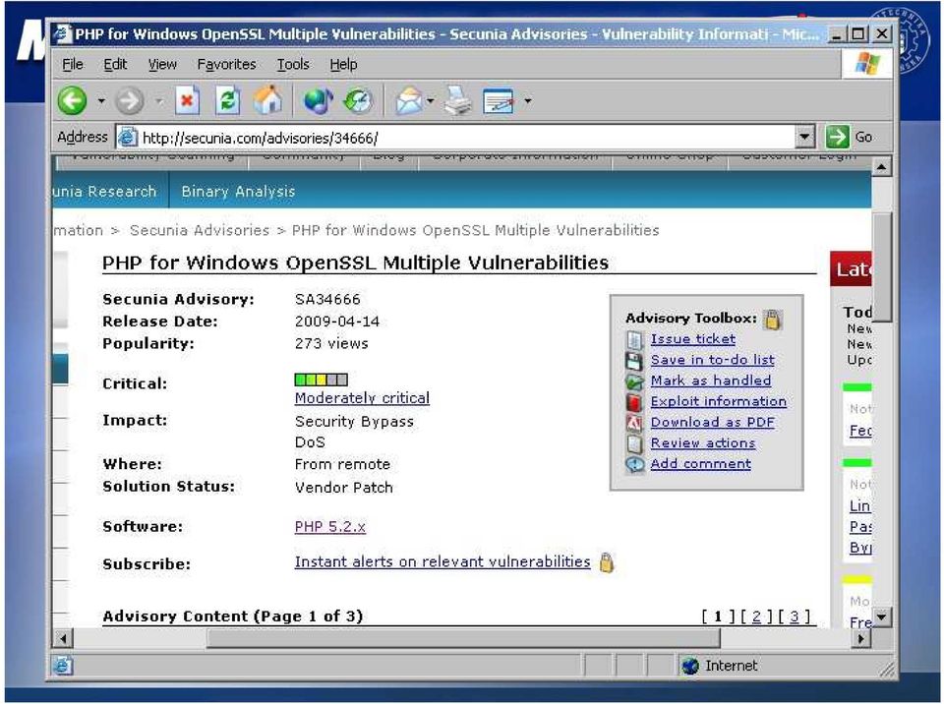Image resolution: width=944 pixels, height=704 pixels.
Task: Open the Favorites menu
Action: tap(226, 64)
